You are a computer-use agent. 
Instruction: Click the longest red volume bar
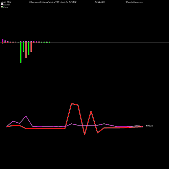26,50
